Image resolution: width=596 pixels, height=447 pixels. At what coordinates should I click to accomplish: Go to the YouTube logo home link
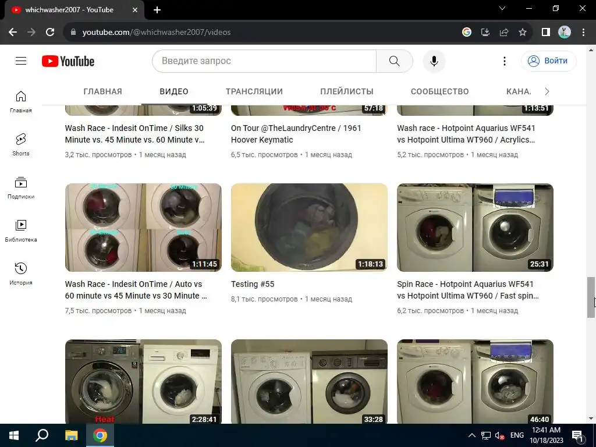(68, 61)
